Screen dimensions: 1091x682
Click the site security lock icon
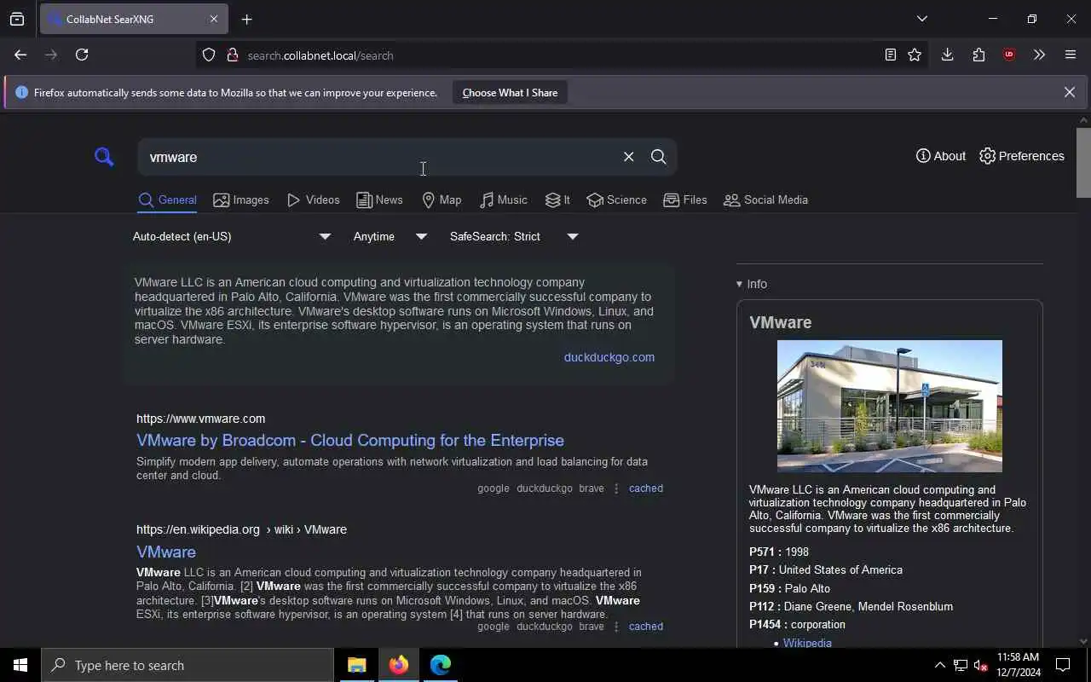[x=232, y=55]
